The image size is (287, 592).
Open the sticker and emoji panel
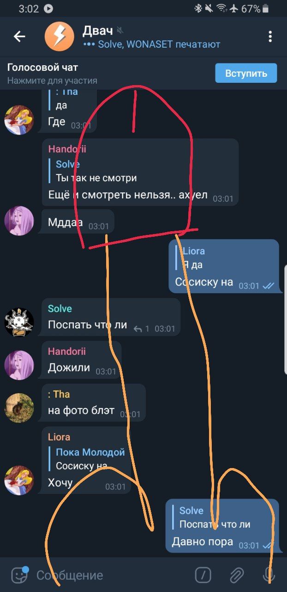click(19, 575)
